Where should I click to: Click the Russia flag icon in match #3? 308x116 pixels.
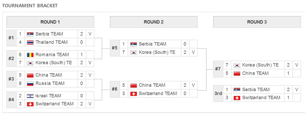point(30,83)
